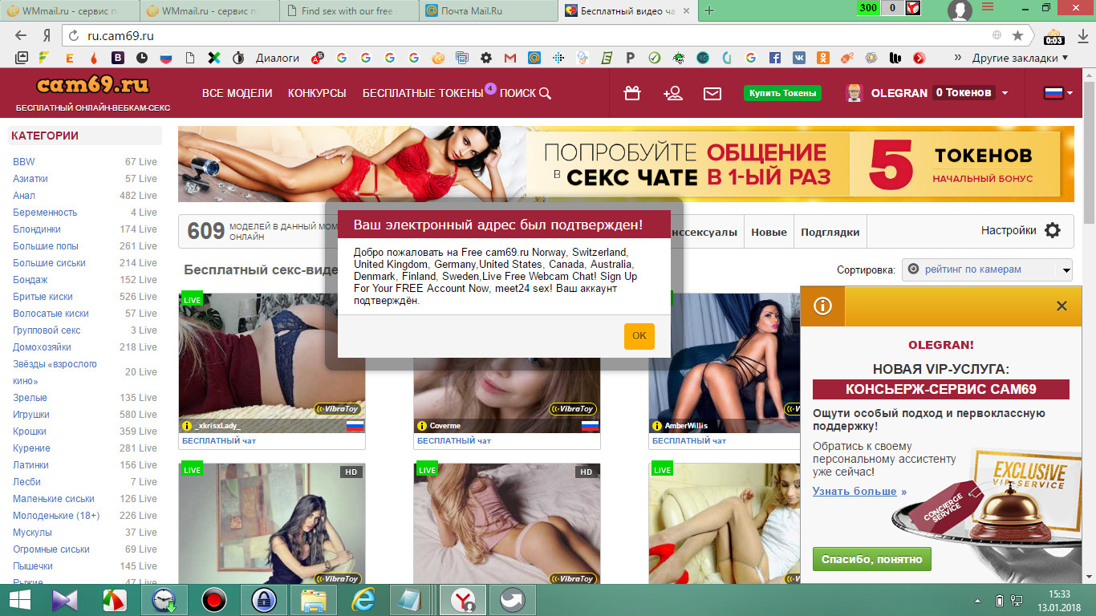Open the Домохозяйки category link
This screenshot has height=616, width=1096.
[x=42, y=346]
